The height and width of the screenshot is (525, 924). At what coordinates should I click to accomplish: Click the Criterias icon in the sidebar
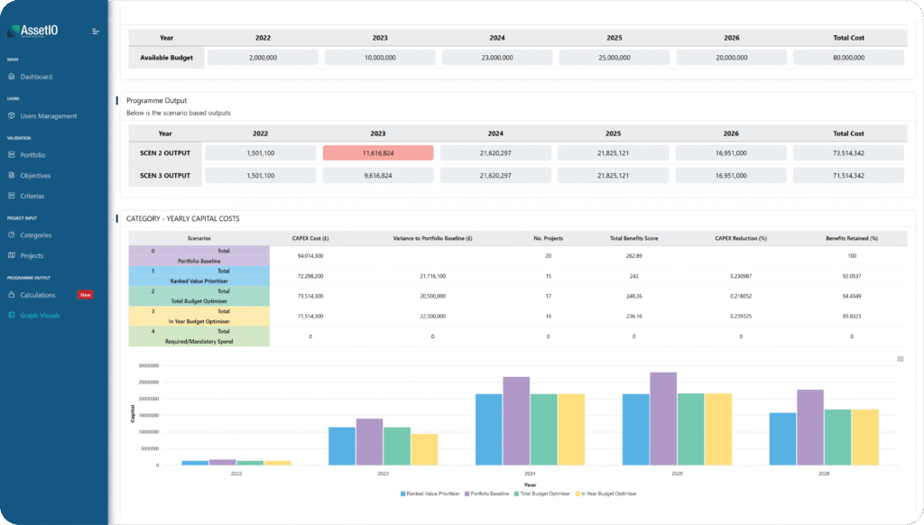12,196
